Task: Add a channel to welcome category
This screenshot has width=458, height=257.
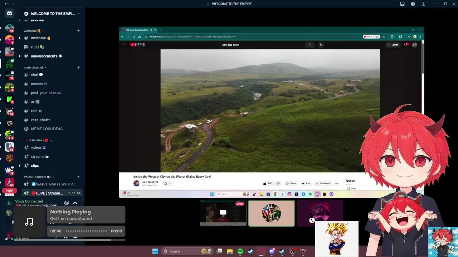Action: (78, 31)
